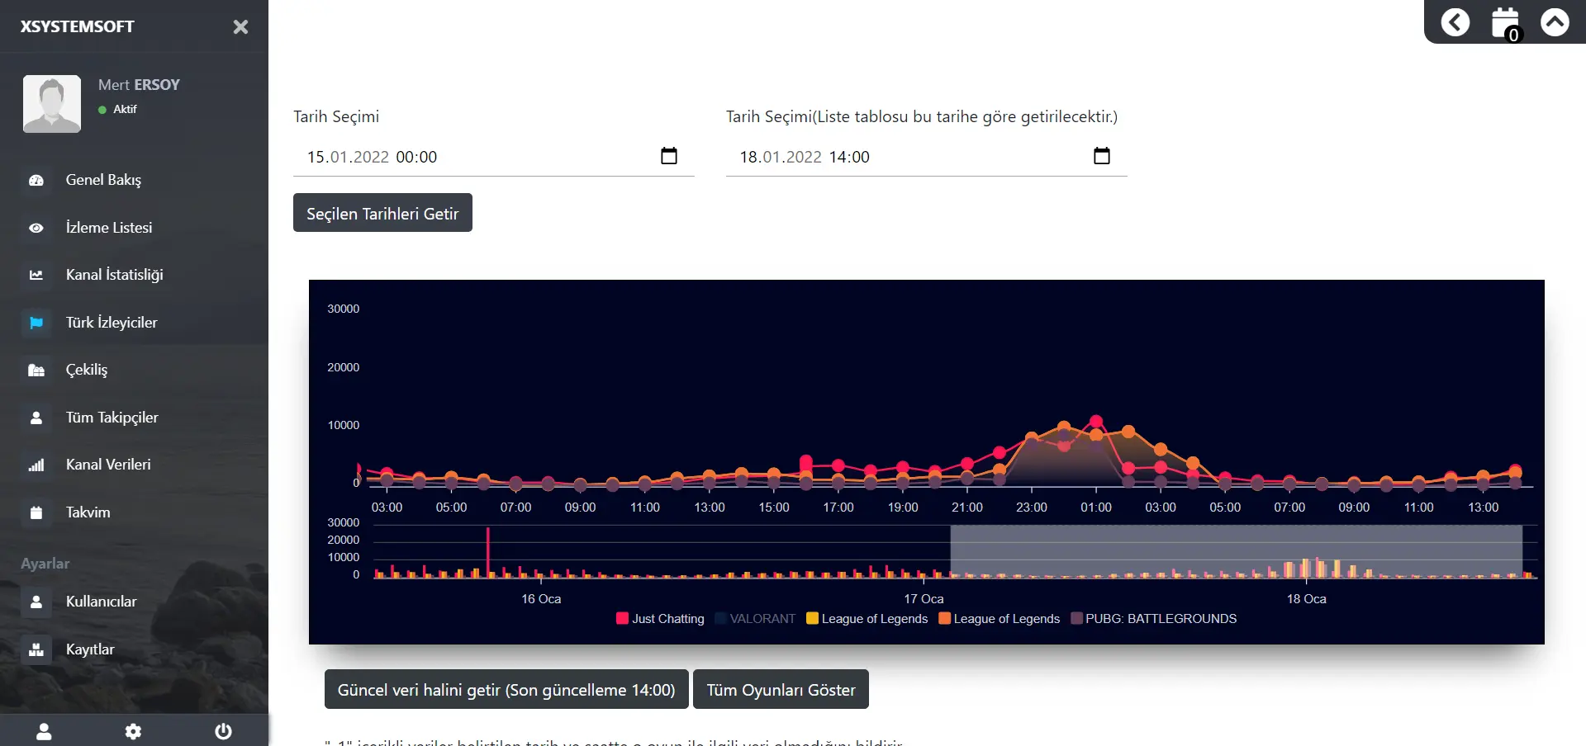The height and width of the screenshot is (746, 1586).
Task: Click the scroll-up chevron circle icon
Action: click(1555, 22)
